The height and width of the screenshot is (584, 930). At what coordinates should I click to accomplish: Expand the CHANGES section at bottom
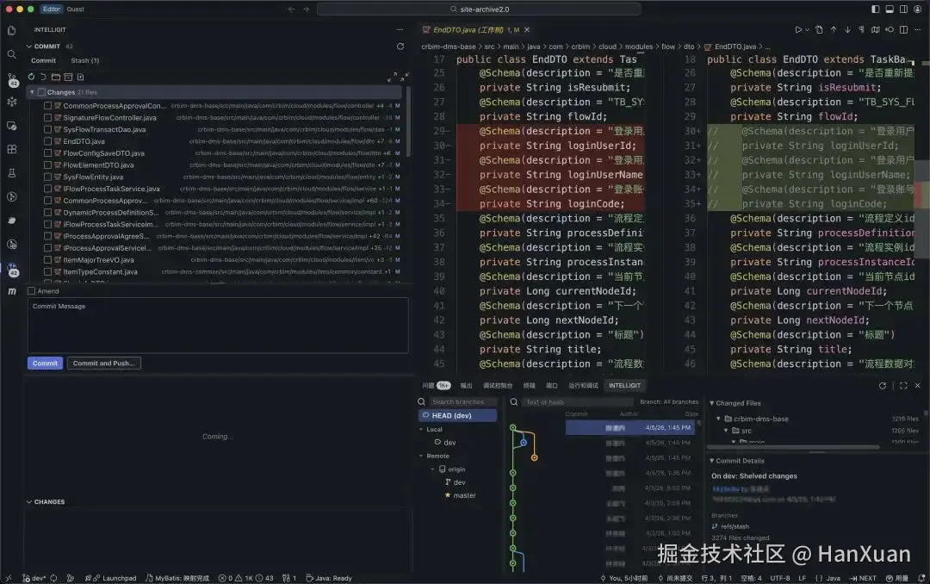pyautogui.click(x=29, y=502)
